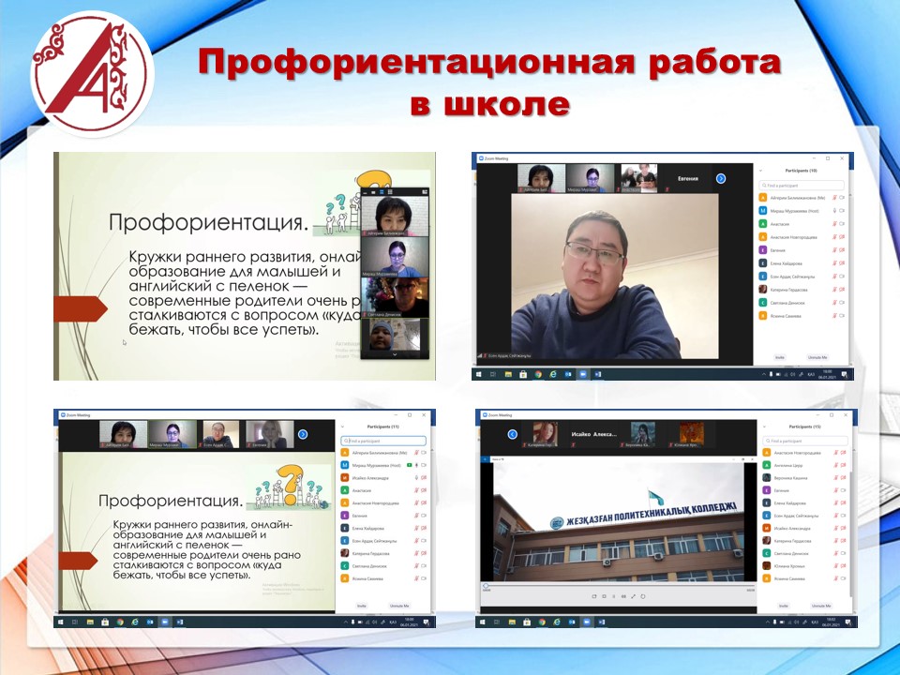
Task: Open notification center under the Participants (10) window
Action: (x=845, y=374)
